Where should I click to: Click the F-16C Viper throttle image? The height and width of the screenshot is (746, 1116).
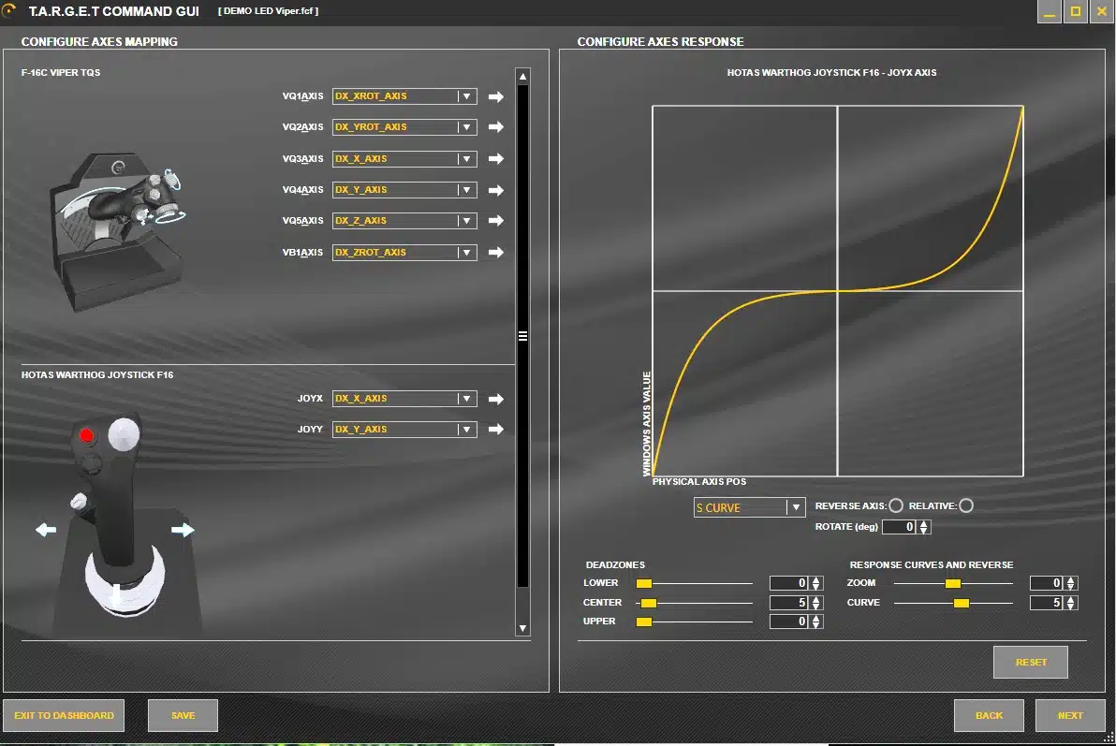click(117, 231)
